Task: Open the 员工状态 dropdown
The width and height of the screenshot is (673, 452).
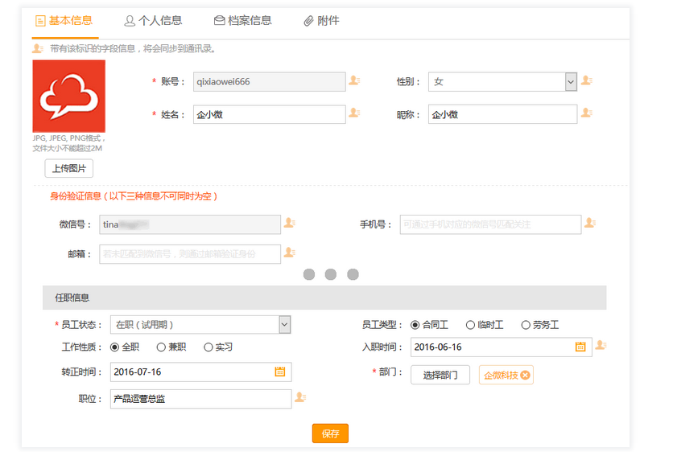Action: [x=200, y=325]
